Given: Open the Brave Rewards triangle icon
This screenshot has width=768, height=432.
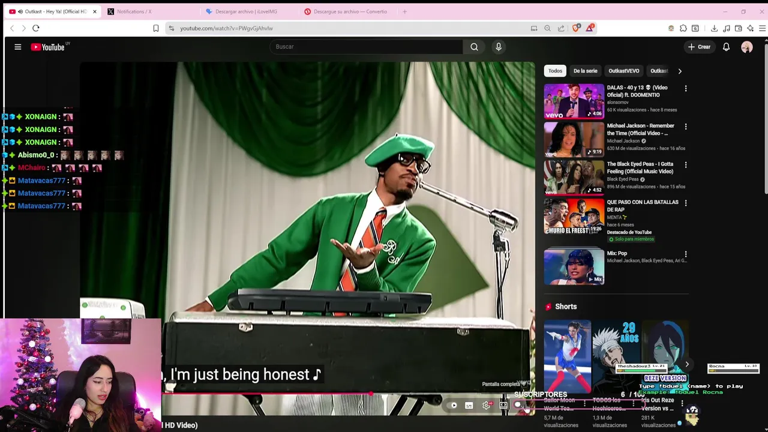Looking at the screenshot, I should pos(590,28).
